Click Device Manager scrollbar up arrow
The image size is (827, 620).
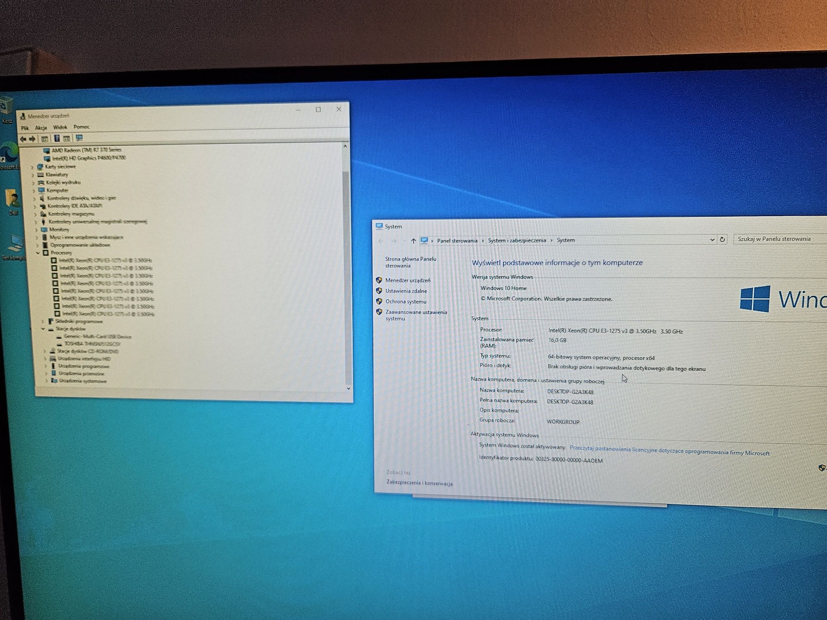[x=345, y=146]
